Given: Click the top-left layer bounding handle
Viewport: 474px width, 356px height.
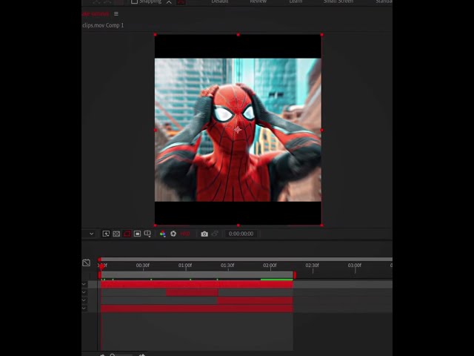Looking at the screenshot, I should pos(155,35).
